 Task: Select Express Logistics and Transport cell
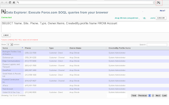pos(12,66)
